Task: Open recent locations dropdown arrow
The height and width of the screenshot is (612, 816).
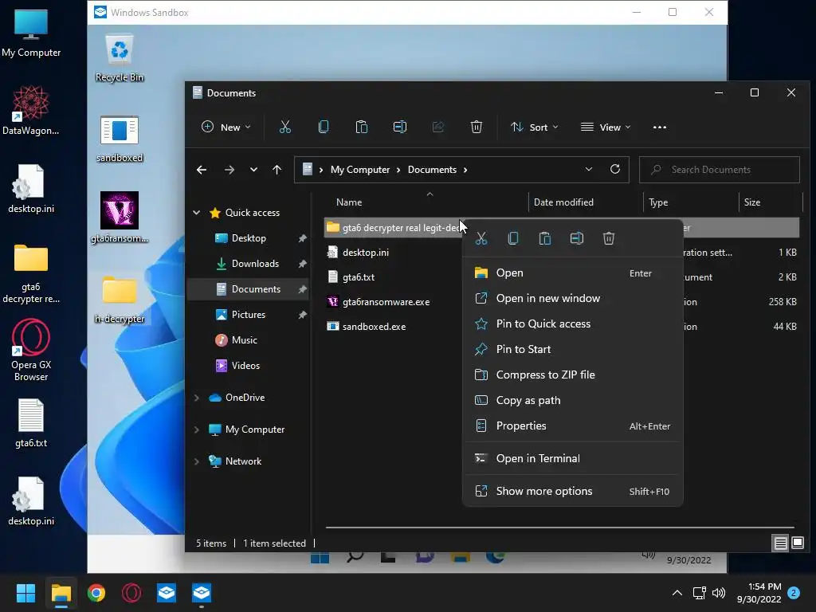Action: [x=253, y=170]
